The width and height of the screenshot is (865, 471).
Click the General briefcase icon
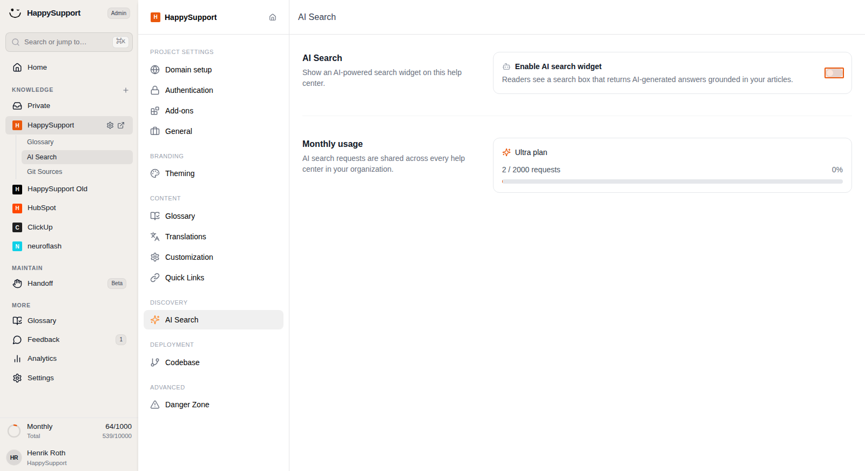155,131
